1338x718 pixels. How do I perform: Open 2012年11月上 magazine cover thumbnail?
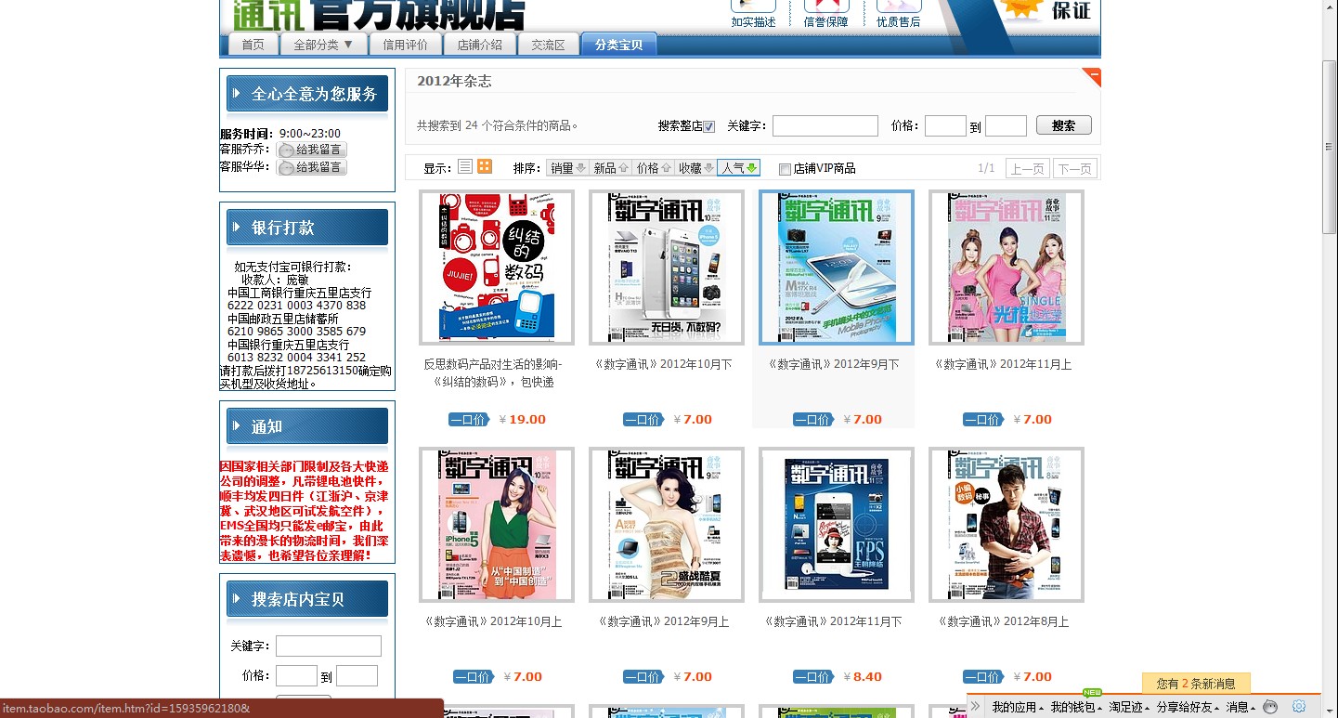1007,268
